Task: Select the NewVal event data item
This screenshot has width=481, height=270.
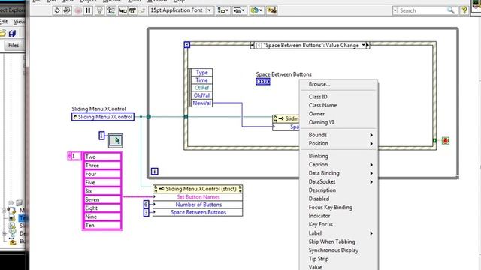Action: 201,103
